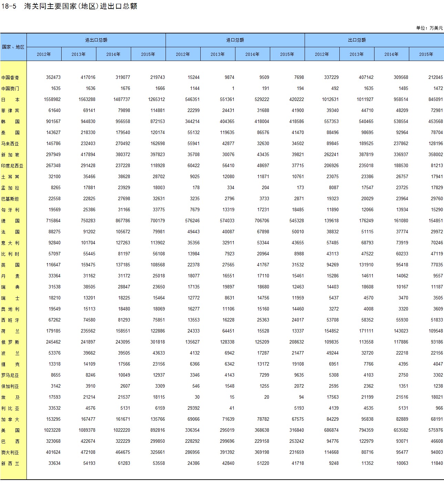Select the 美国 row label

click(10, 431)
